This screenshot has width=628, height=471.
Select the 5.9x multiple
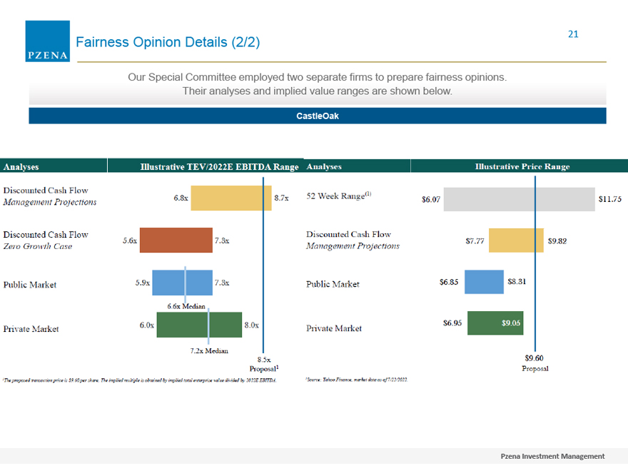tap(143, 283)
